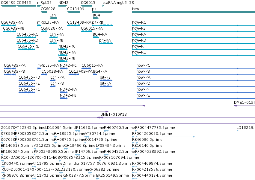Screen dimensions: 255x180
Task: Select the RE46096.5prime EST
Action: click(135, 143)
